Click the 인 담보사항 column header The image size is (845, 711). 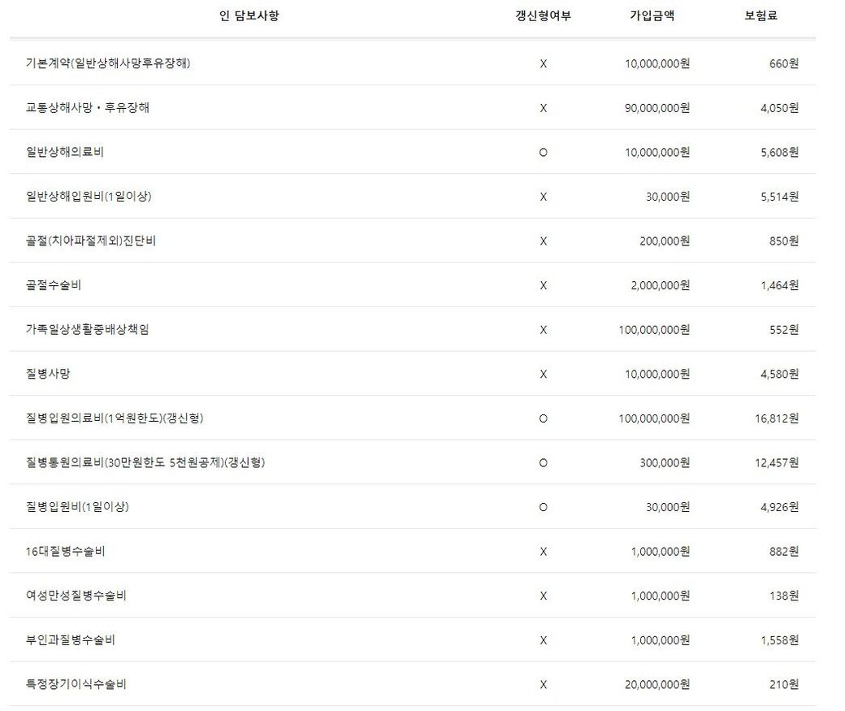pos(249,15)
